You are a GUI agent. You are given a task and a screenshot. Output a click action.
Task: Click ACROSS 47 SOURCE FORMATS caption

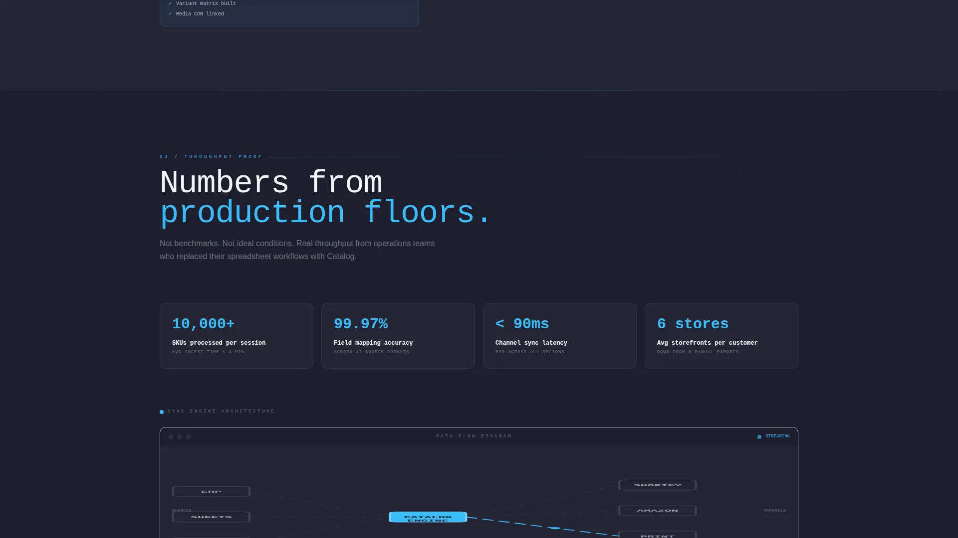(371, 352)
